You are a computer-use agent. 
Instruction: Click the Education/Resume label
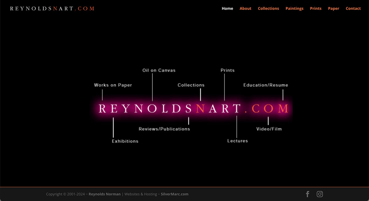click(266, 85)
